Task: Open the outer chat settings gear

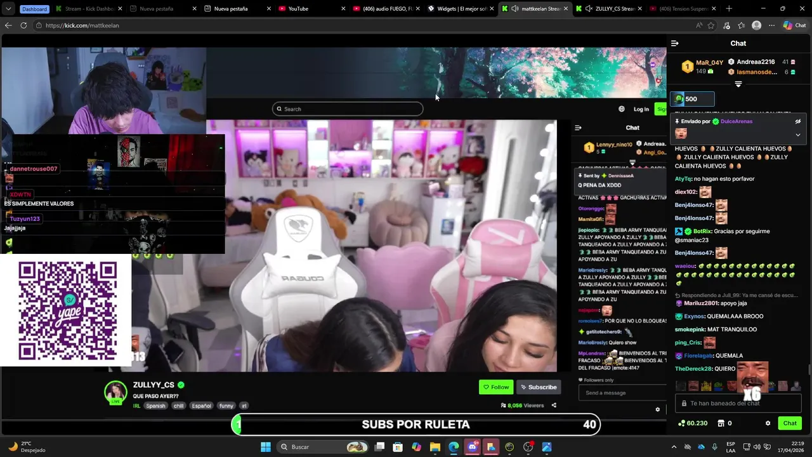Action: [x=768, y=423]
